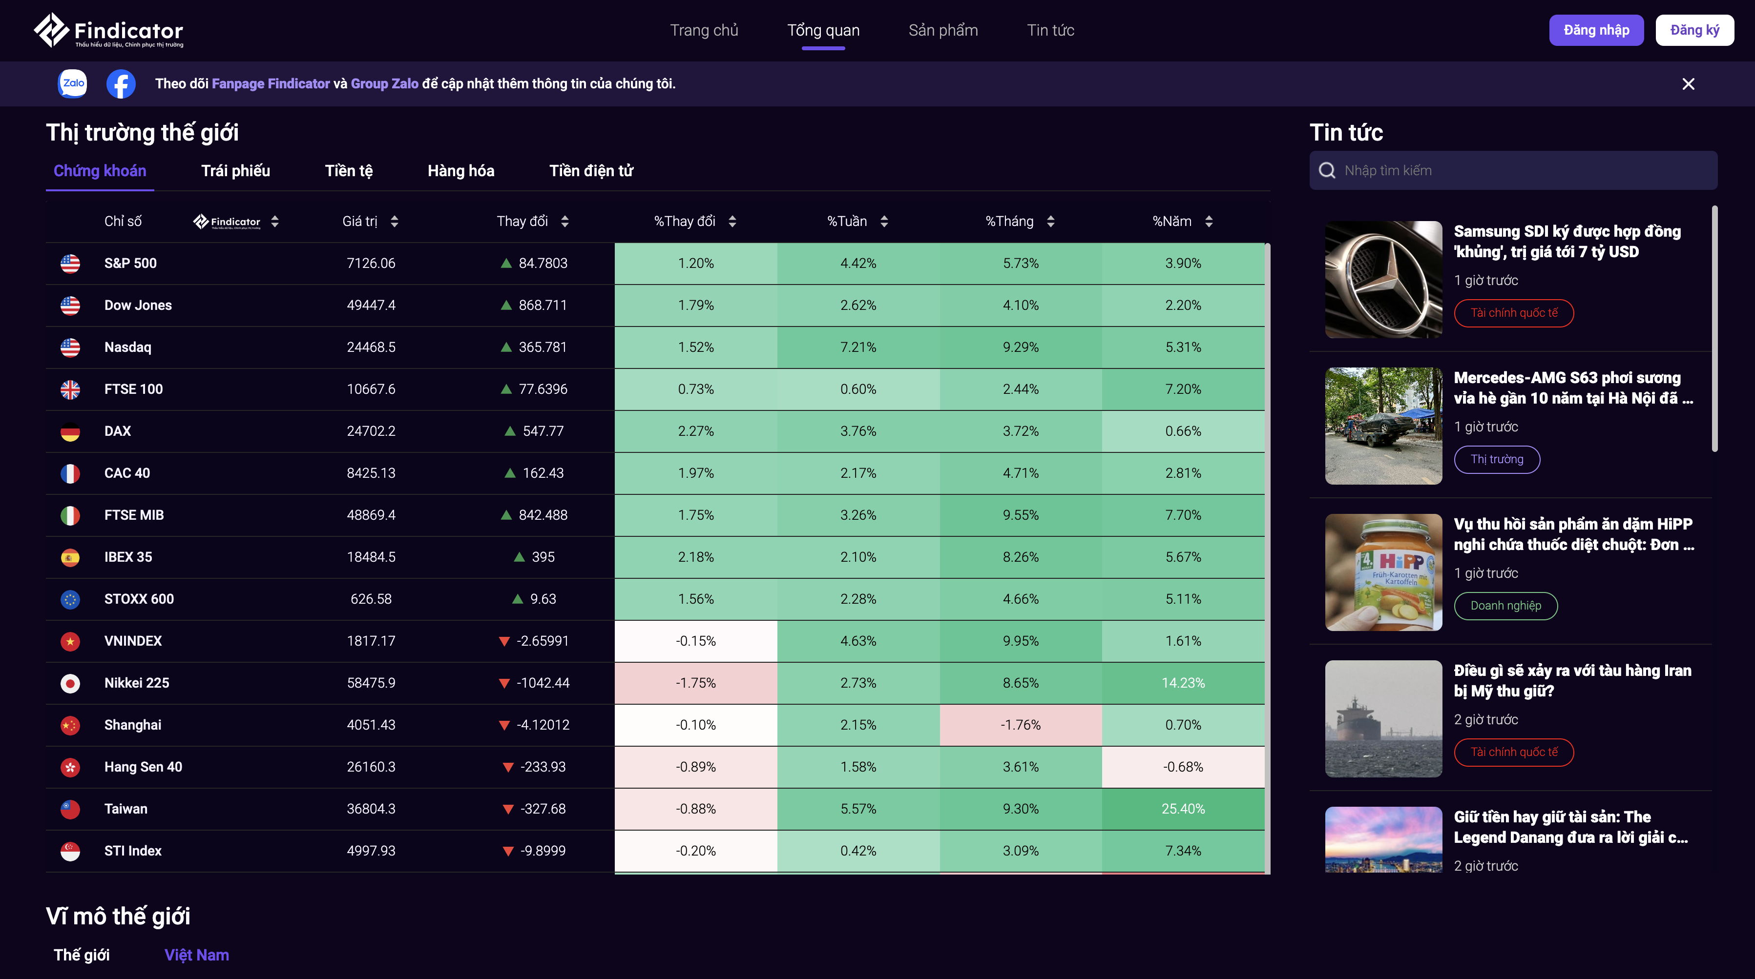The image size is (1755, 979).
Task: Click the Zalo icon in banner
Action: (x=73, y=84)
